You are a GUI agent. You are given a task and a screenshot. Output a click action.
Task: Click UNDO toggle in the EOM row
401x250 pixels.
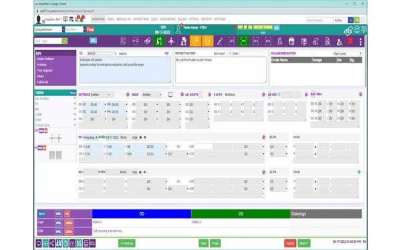click(69, 231)
